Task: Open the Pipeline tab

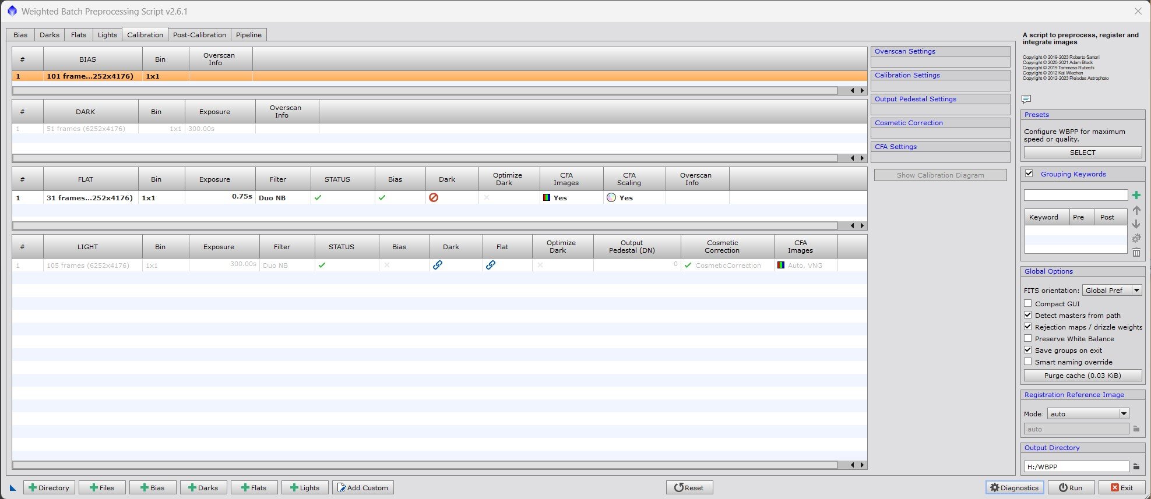Action: (x=249, y=35)
